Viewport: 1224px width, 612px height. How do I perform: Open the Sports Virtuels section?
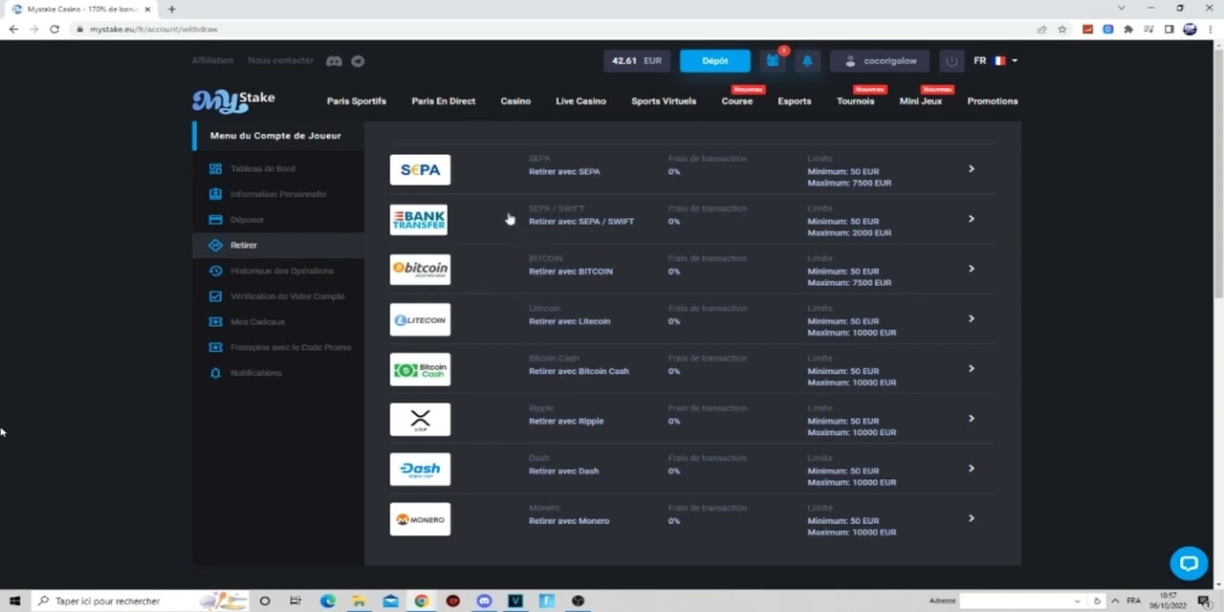(x=664, y=101)
